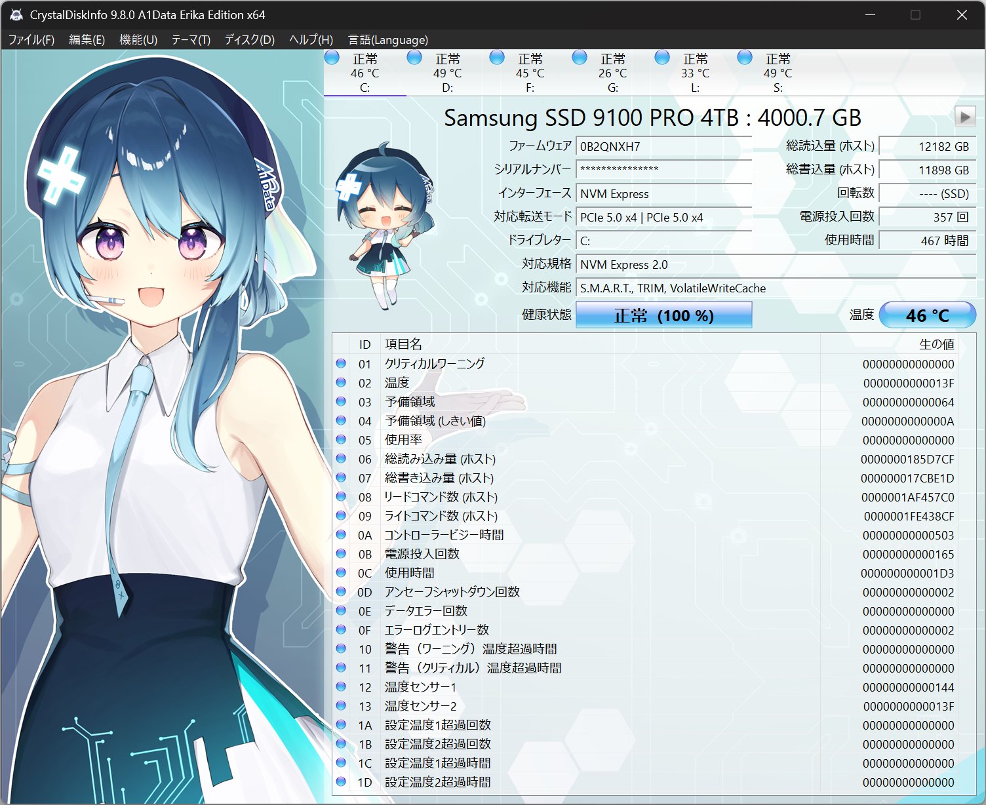Click status orb for 07 総書き込み量
The width and height of the screenshot is (986, 805).
click(x=341, y=477)
